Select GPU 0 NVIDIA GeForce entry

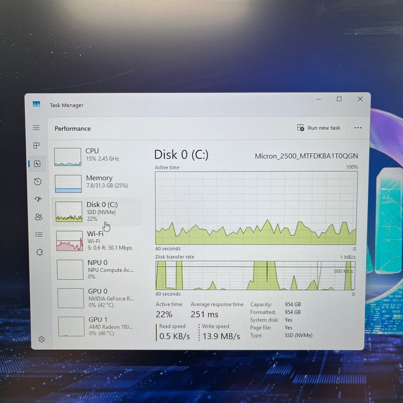[x=98, y=298]
